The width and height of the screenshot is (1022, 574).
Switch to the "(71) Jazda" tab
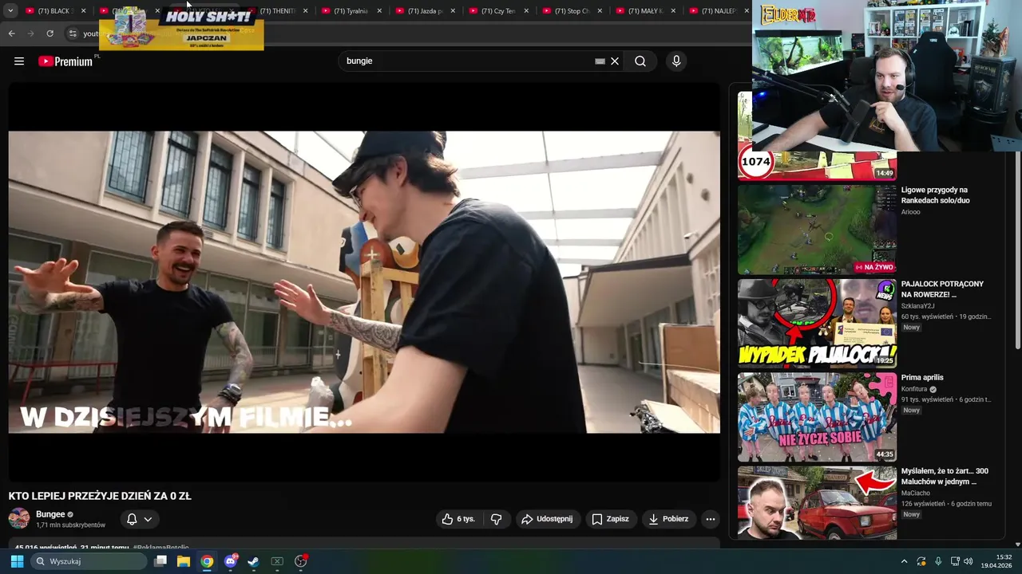tap(423, 11)
